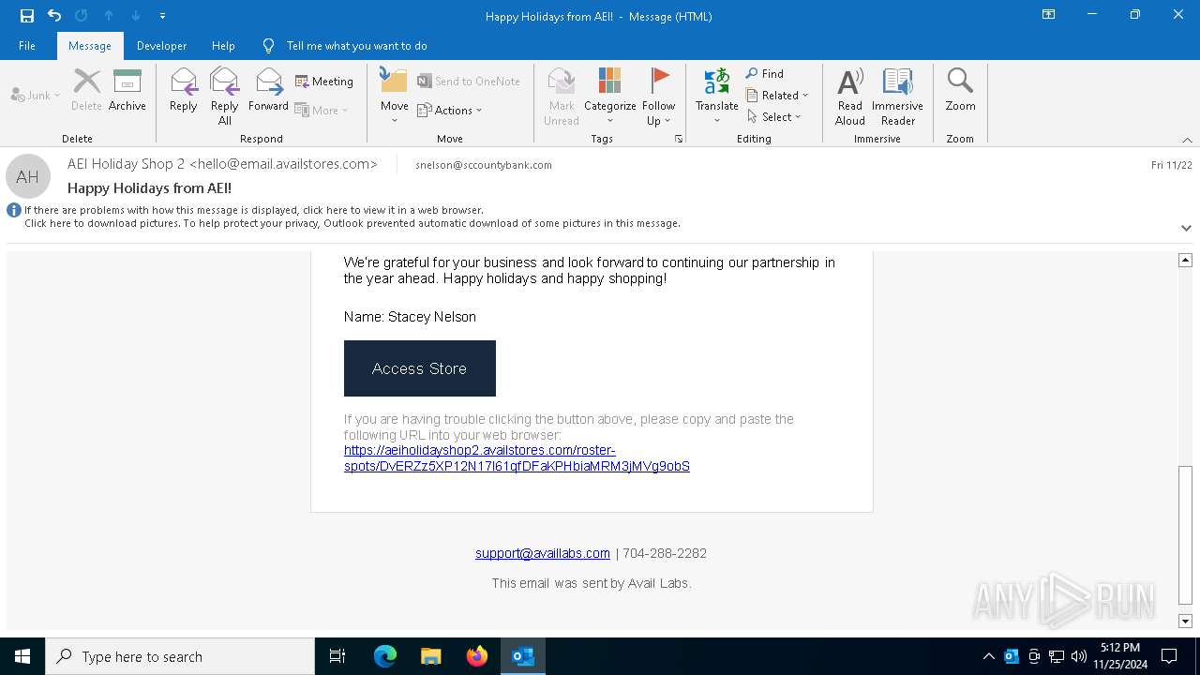
Task: Click the snelson@sccountybank.com recipient
Action: [x=484, y=165]
